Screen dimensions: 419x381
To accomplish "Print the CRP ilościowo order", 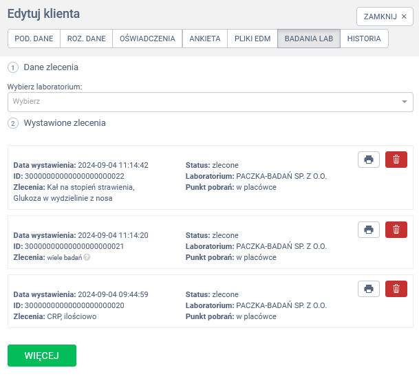I will click(369, 289).
